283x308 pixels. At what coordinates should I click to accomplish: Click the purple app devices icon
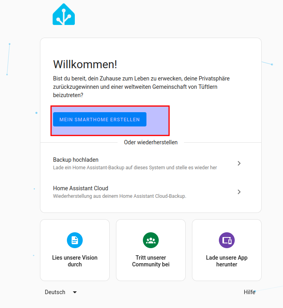[x=227, y=240]
